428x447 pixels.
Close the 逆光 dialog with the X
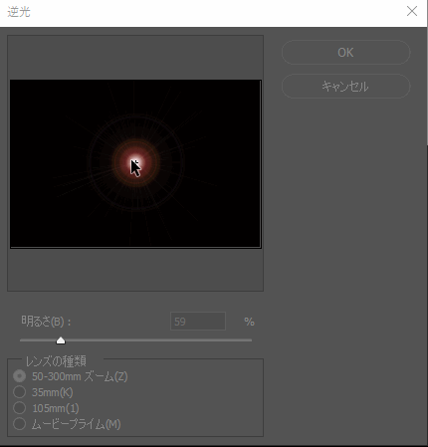point(412,11)
